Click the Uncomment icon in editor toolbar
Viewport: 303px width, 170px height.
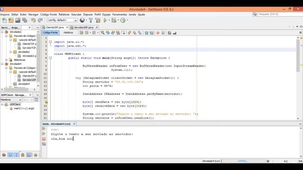(175, 33)
